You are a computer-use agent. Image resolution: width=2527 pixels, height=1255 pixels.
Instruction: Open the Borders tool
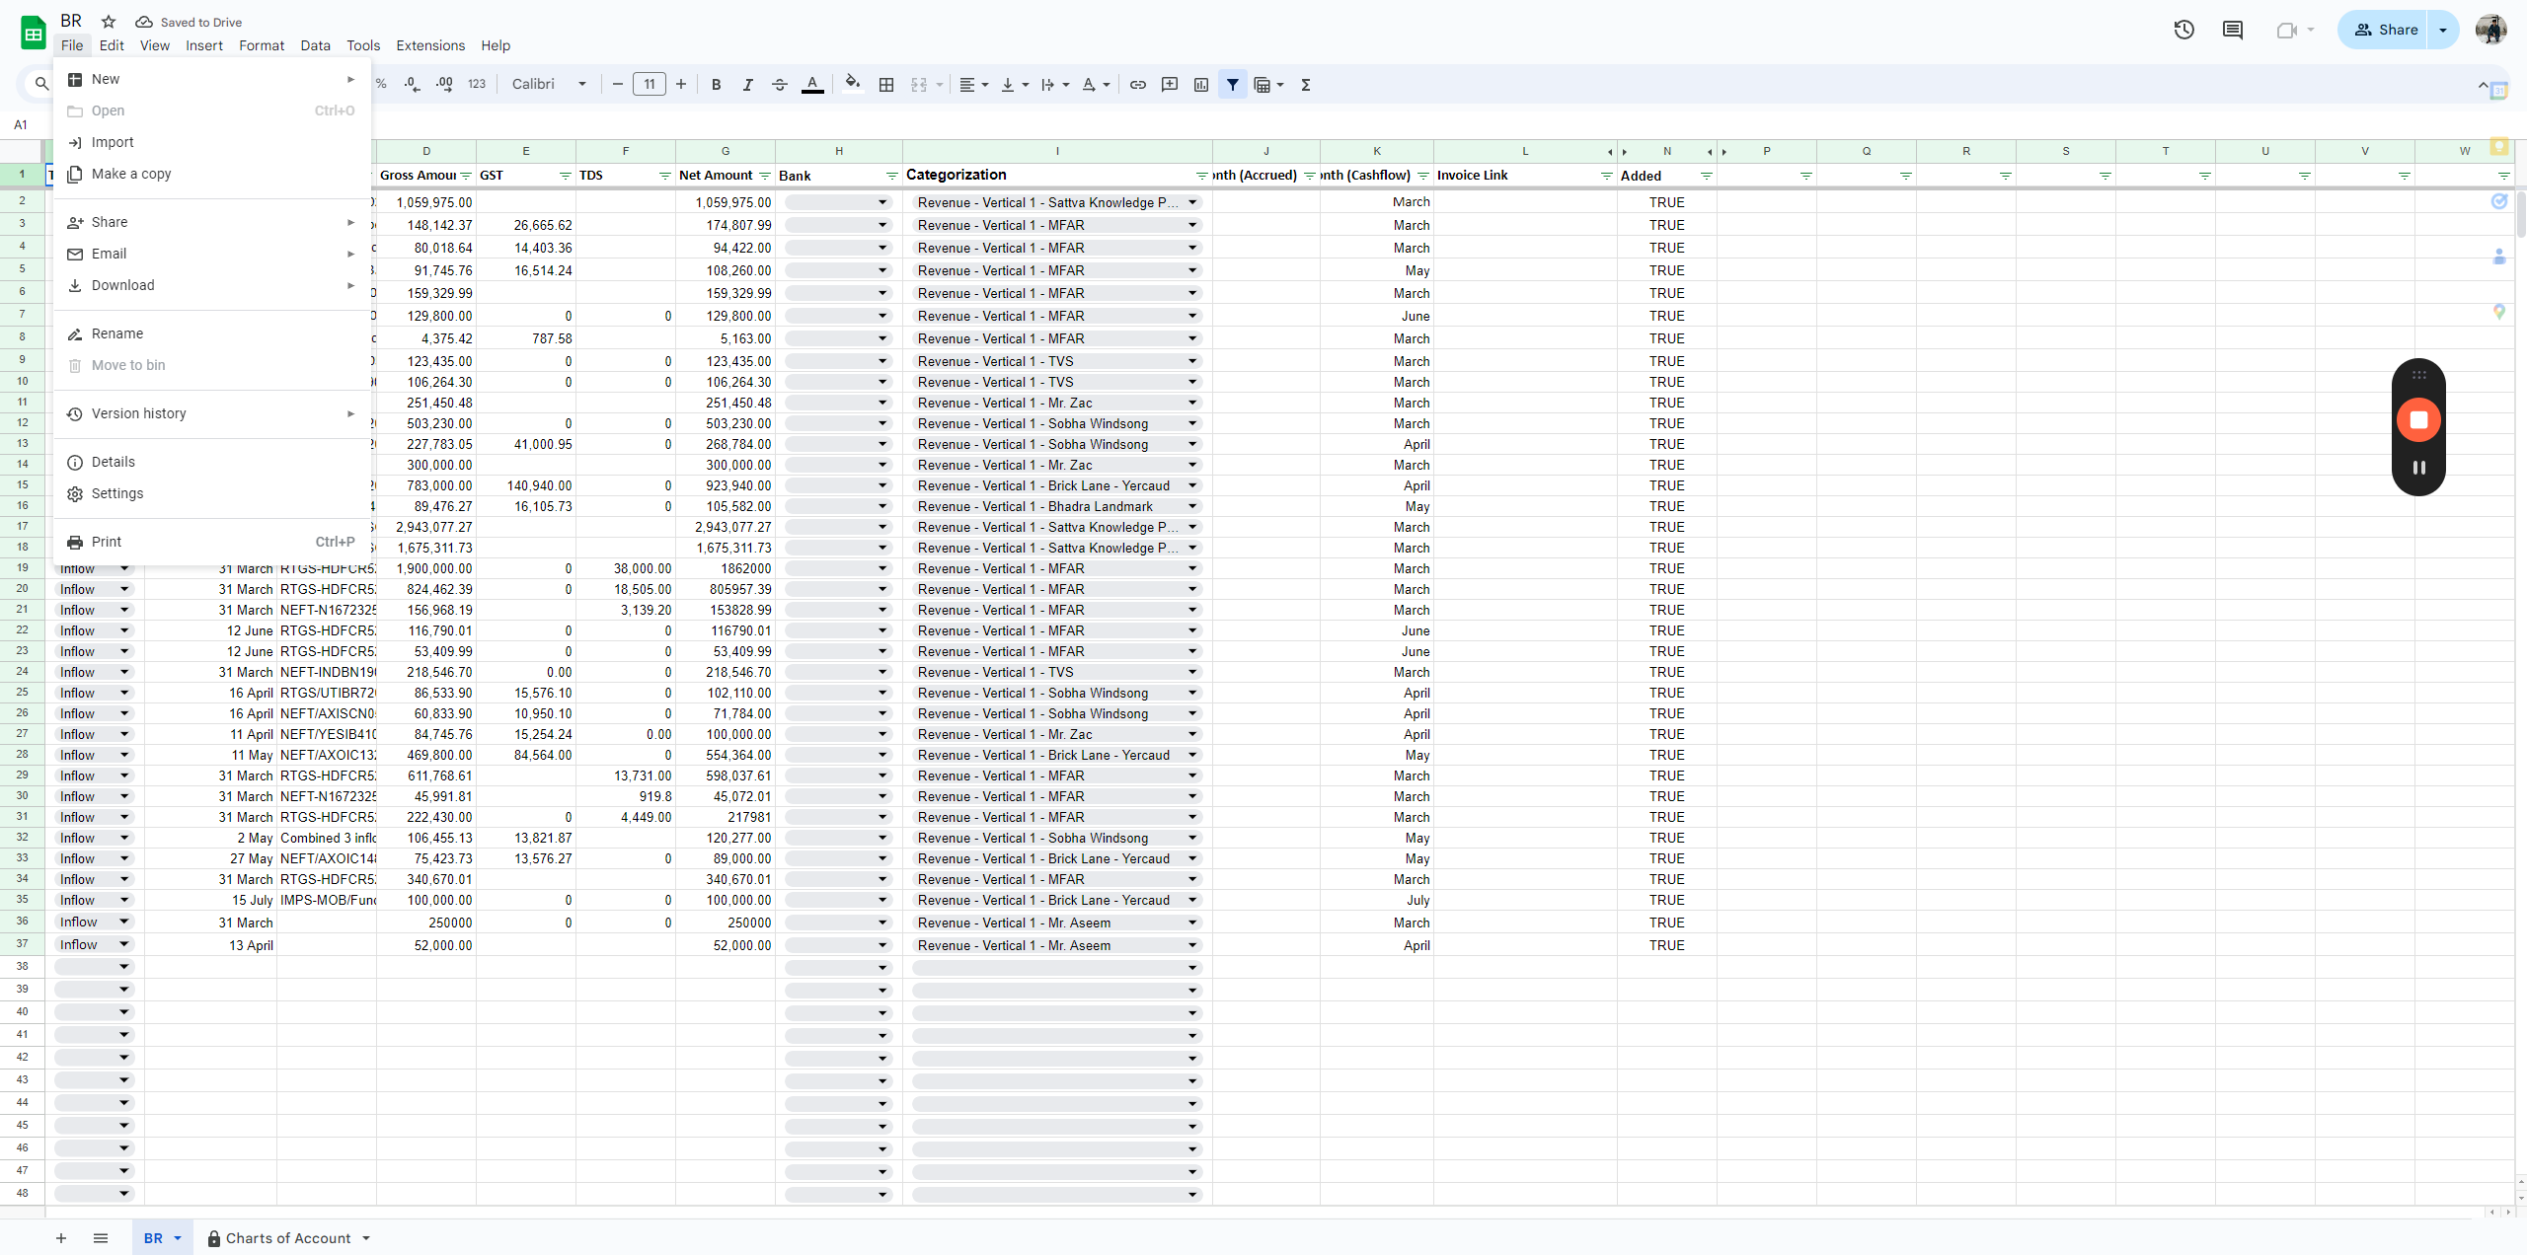point(886,85)
